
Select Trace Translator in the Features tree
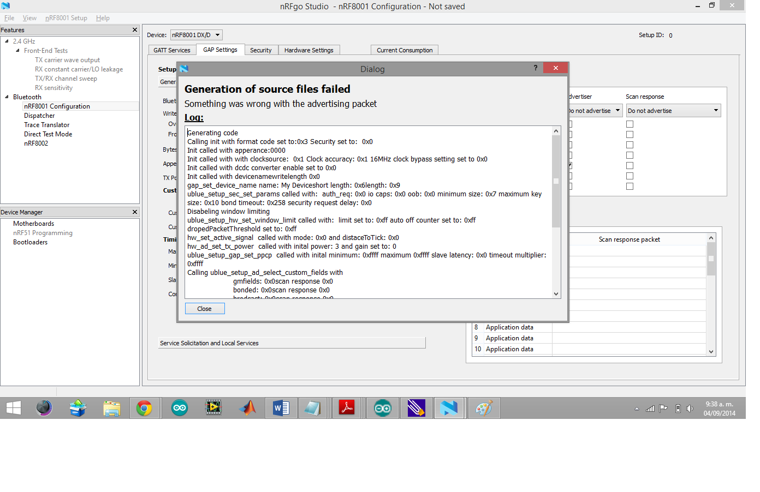point(47,125)
